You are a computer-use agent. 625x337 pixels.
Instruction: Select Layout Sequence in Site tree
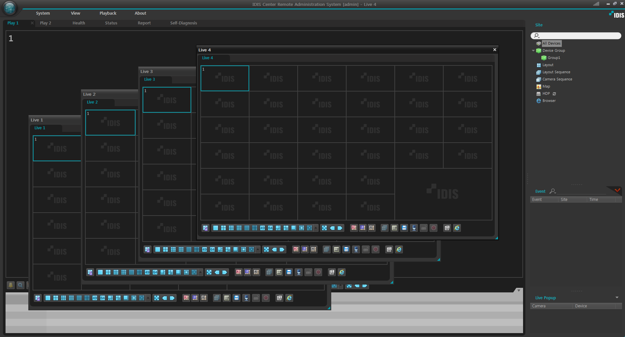coord(556,72)
